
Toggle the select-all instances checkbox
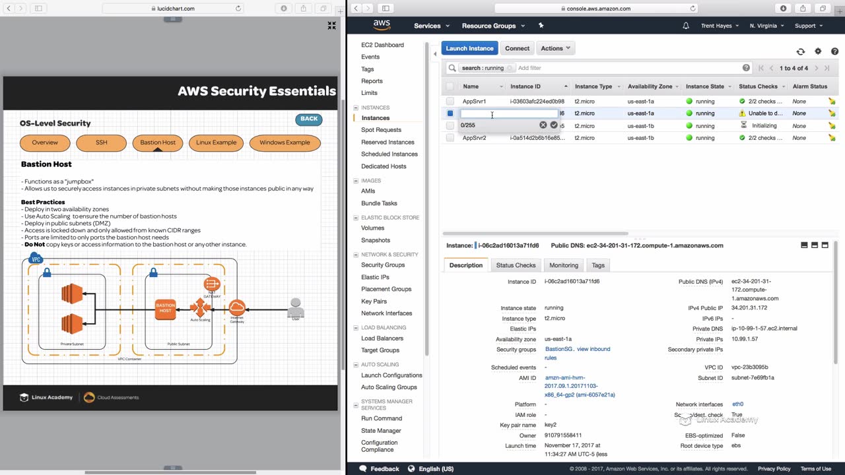[450, 86]
